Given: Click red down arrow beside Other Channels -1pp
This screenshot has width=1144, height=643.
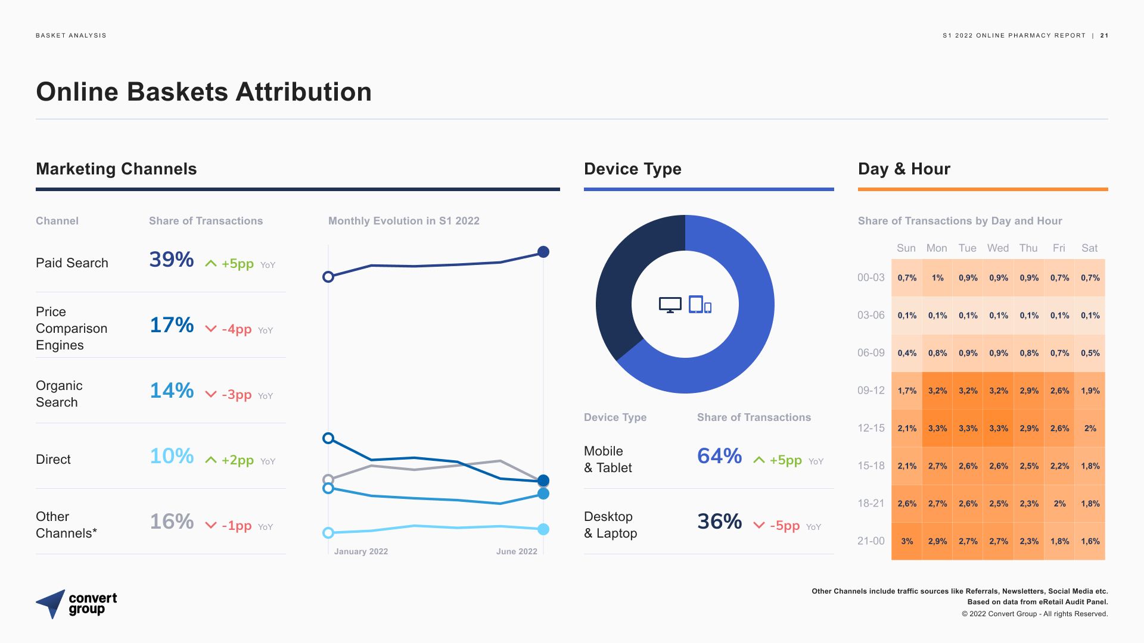Looking at the screenshot, I should tap(210, 525).
